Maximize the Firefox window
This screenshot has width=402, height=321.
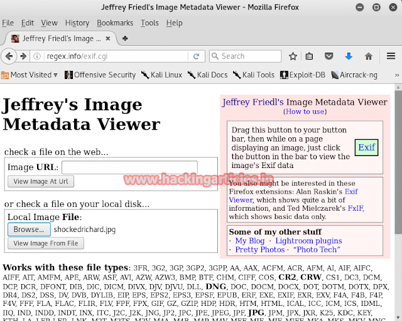click(376, 7)
